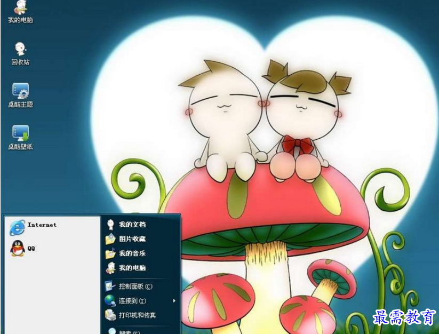The width and height of the screenshot is (439, 334).
Task: Select 控制面板(C) menu entry
Action: (135, 286)
